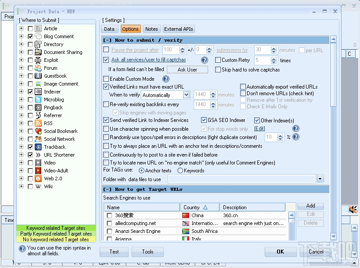Open the data files folder dropdown
360x268 pixels.
[320, 179]
